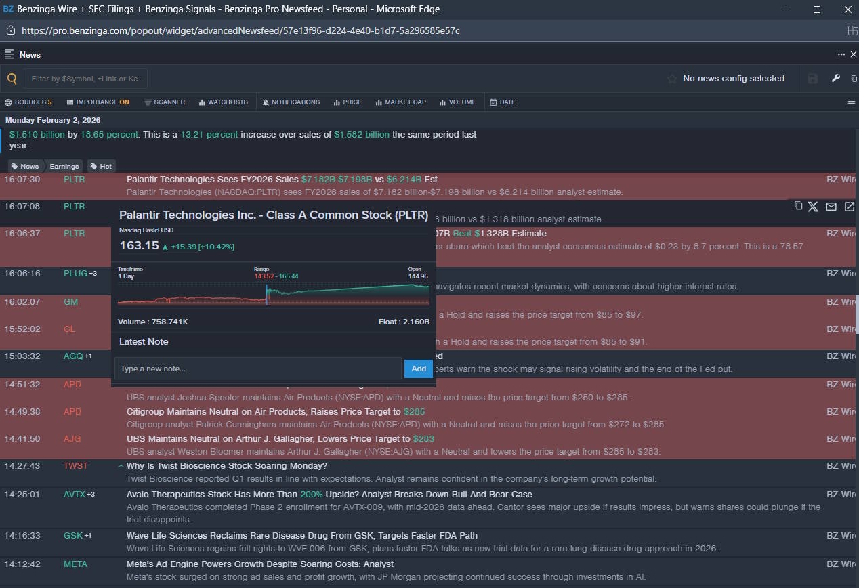
Task: Click the PLTR ticker at 16:07:30
Action: [74, 180]
